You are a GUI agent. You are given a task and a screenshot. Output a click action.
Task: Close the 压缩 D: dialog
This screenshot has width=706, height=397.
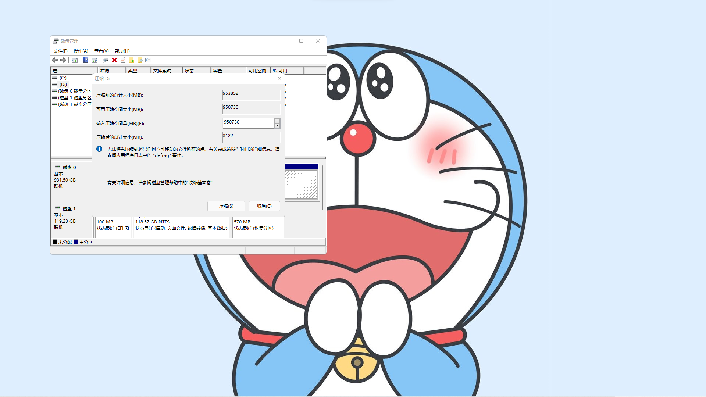[x=279, y=78]
